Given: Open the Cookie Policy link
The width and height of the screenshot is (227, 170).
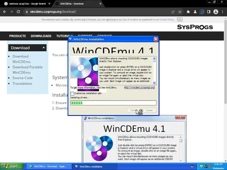Looking at the screenshot, I should [167, 20].
